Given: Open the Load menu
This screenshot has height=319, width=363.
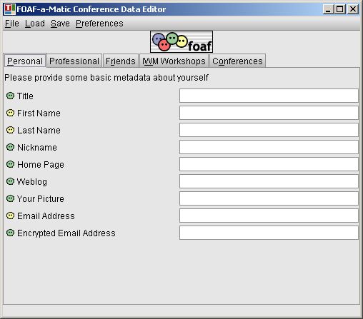Looking at the screenshot, I should tap(35, 24).
